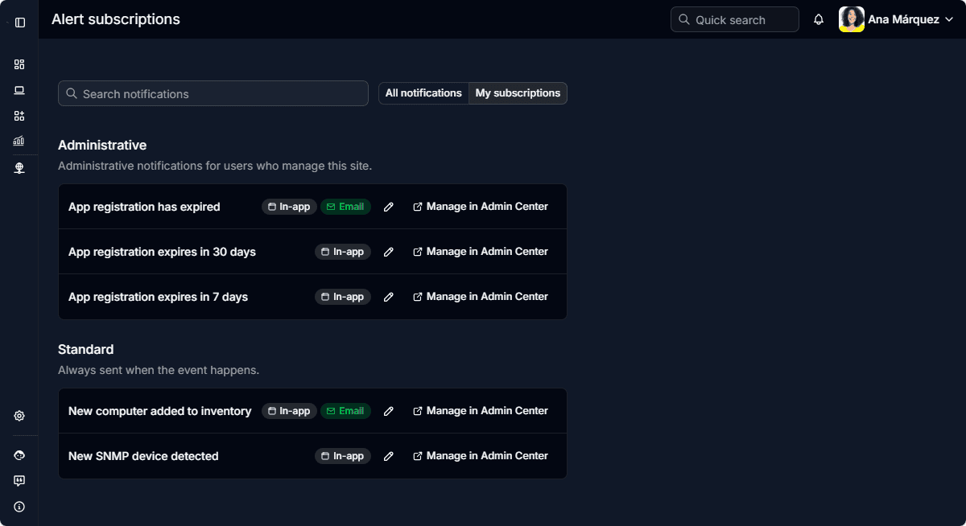
Task: Click Email badge for App registration has expired
Action: coord(345,207)
